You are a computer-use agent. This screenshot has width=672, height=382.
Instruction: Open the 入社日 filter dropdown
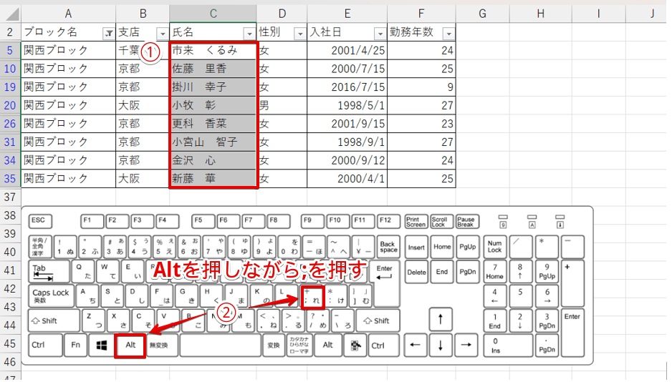[x=379, y=33]
